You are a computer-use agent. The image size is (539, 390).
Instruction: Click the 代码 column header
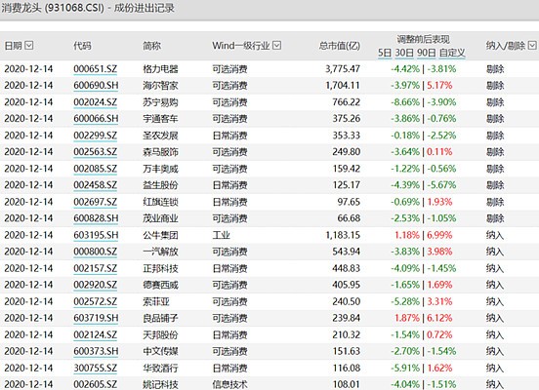point(82,45)
